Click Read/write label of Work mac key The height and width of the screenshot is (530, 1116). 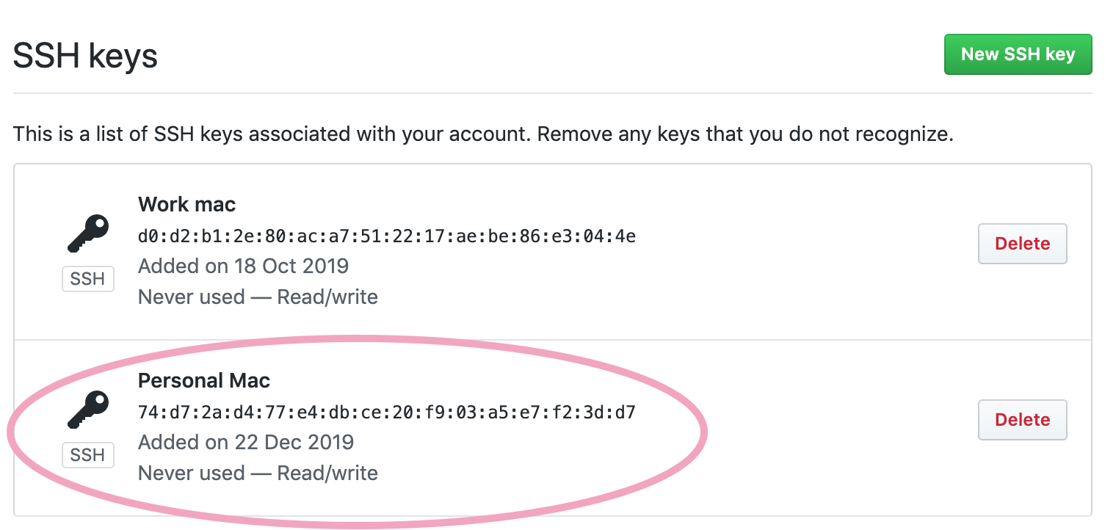click(327, 297)
